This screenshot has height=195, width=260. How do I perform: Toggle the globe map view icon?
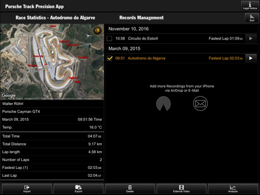coord(97,30)
